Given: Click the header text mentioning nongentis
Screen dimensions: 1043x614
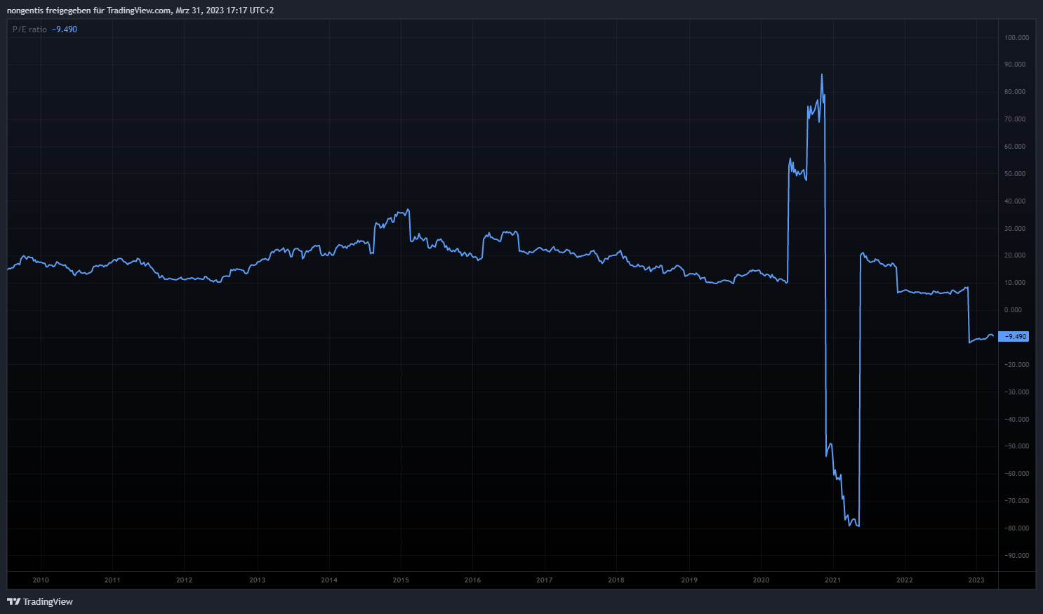Looking at the screenshot, I should click(140, 11).
